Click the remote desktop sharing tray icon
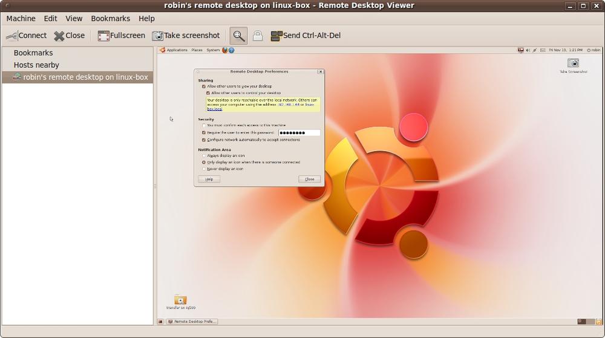This screenshot has height=338, width=605. click(x=520, y=50)
